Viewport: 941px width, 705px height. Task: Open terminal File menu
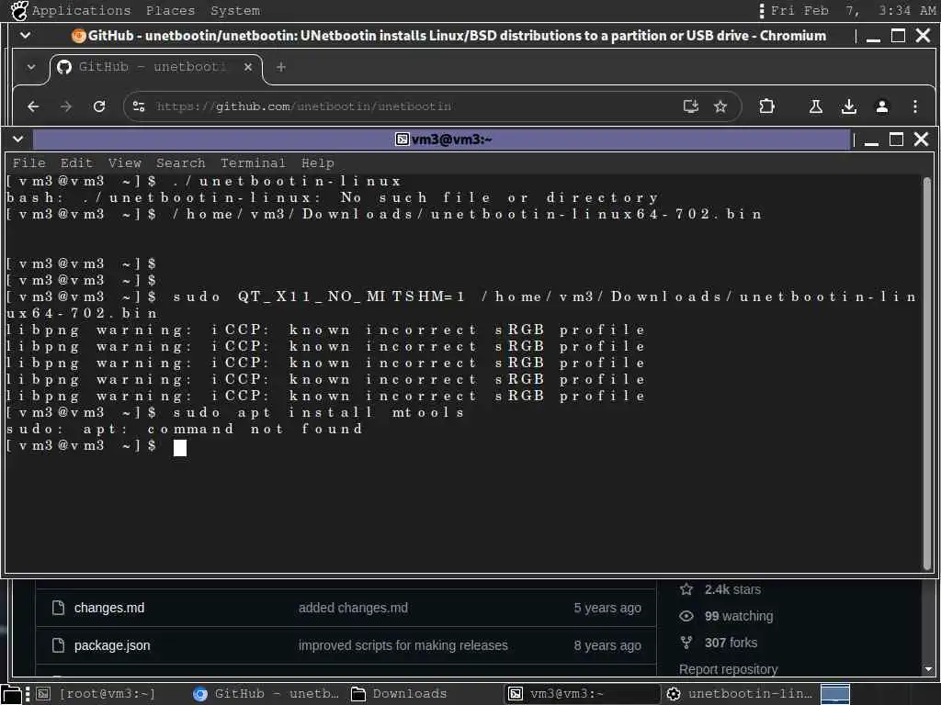[x=28, y=163]
